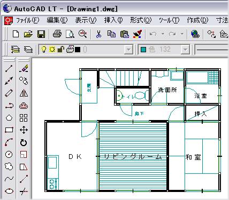Click the 洗面所 room label
The height and width of the screenshot is (200, 229).
(167, 90)
